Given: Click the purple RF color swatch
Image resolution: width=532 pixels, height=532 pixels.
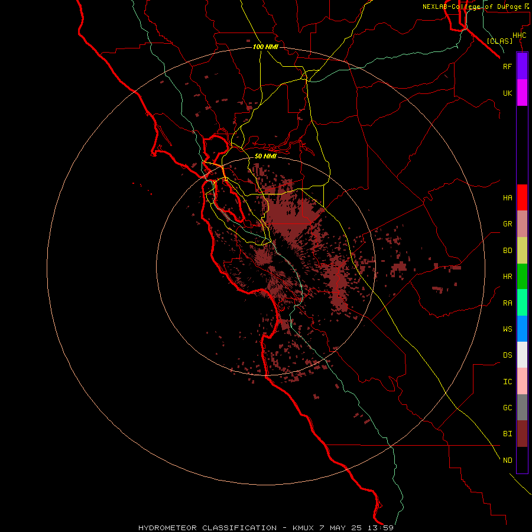Looking at the screenshot, I should [x=522, y=66].
